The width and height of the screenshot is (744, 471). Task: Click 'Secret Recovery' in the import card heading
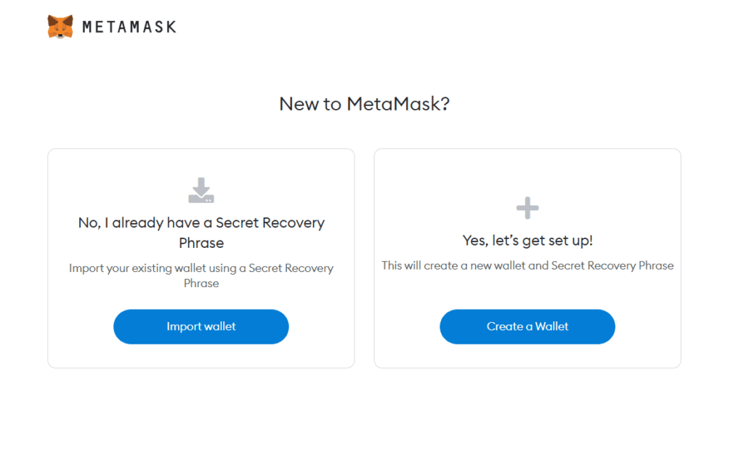point(270,222)
